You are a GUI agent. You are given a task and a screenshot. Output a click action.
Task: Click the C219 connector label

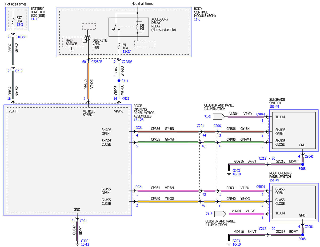pyautogui.click(x=19, y=71)
